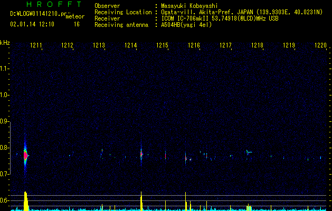The height and width of the screenshot is (211, 332).
Task: Click the large red meteor echo before 1211
Action: coord(26,156)
